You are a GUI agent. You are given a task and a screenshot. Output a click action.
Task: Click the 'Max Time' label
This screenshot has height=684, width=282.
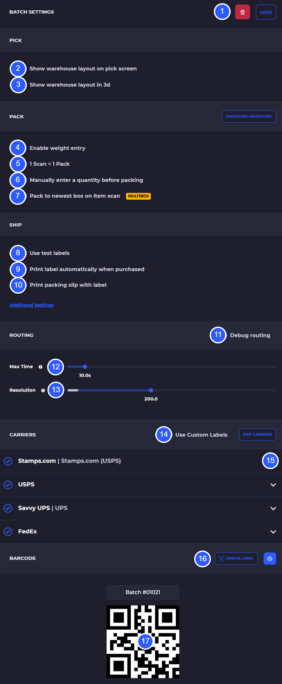[x=21, y=367]
